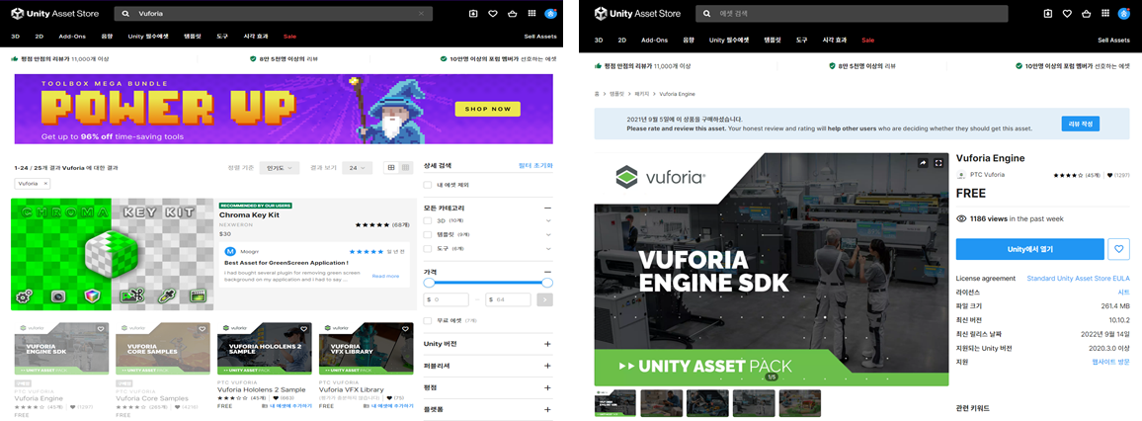Click PTC Vuforia publisher icon on detail page
This screenshot has width=1142, height=421.
pos(961,175)
